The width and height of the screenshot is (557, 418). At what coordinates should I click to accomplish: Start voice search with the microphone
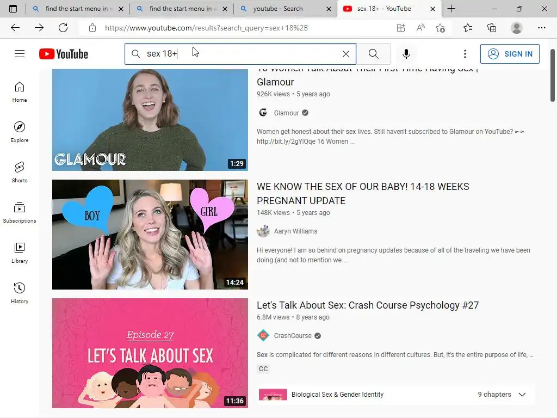[x=406, y=54]
